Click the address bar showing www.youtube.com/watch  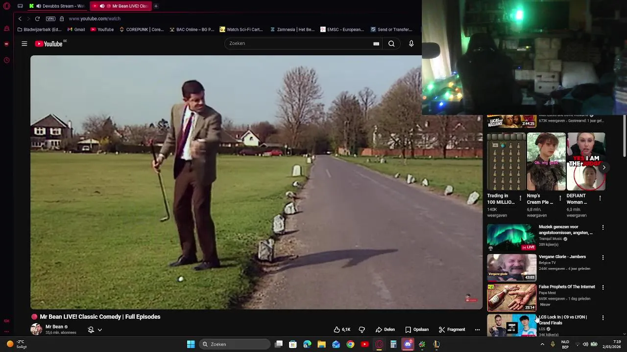coord(95,19)
